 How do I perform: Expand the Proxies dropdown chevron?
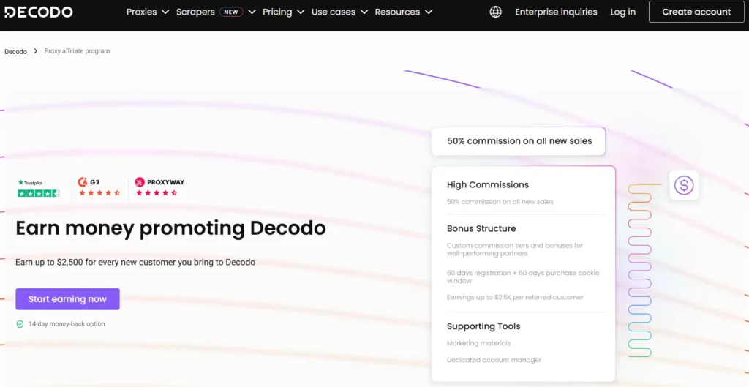coord(165,12)
